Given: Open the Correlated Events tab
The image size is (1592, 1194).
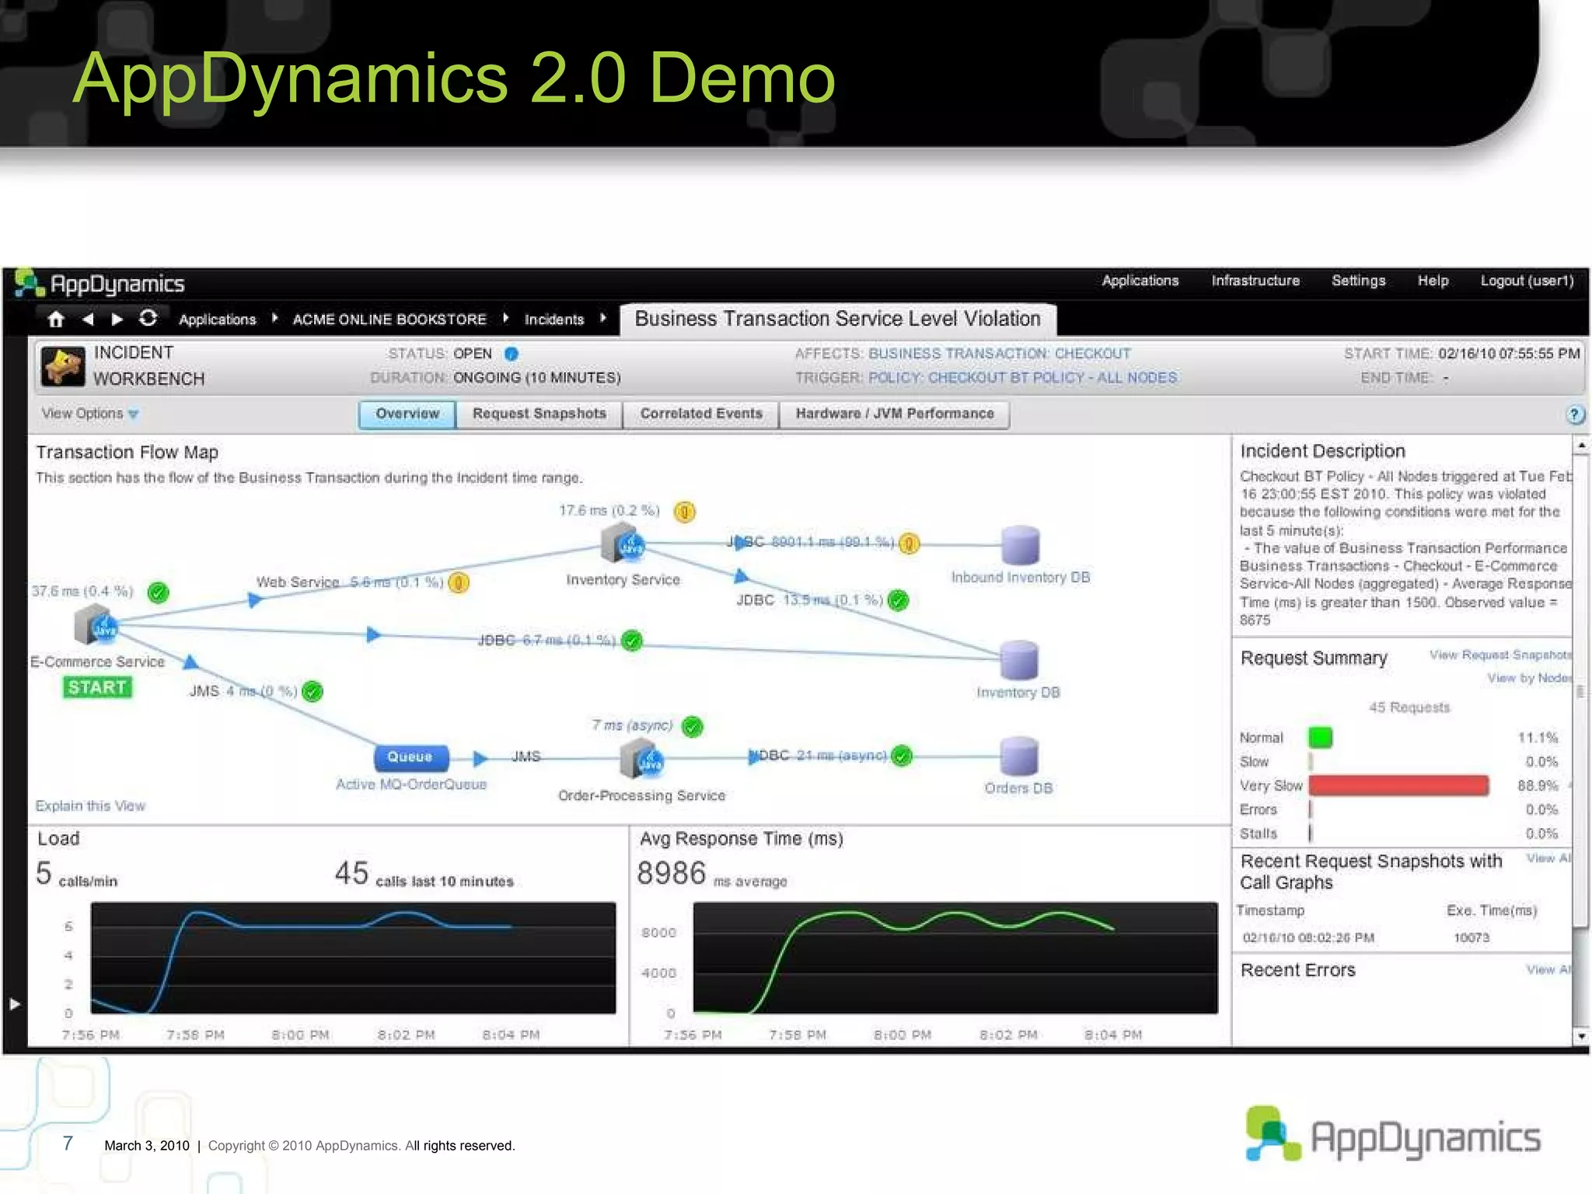Looking at the screenshot, I should [x=701, y=414].
